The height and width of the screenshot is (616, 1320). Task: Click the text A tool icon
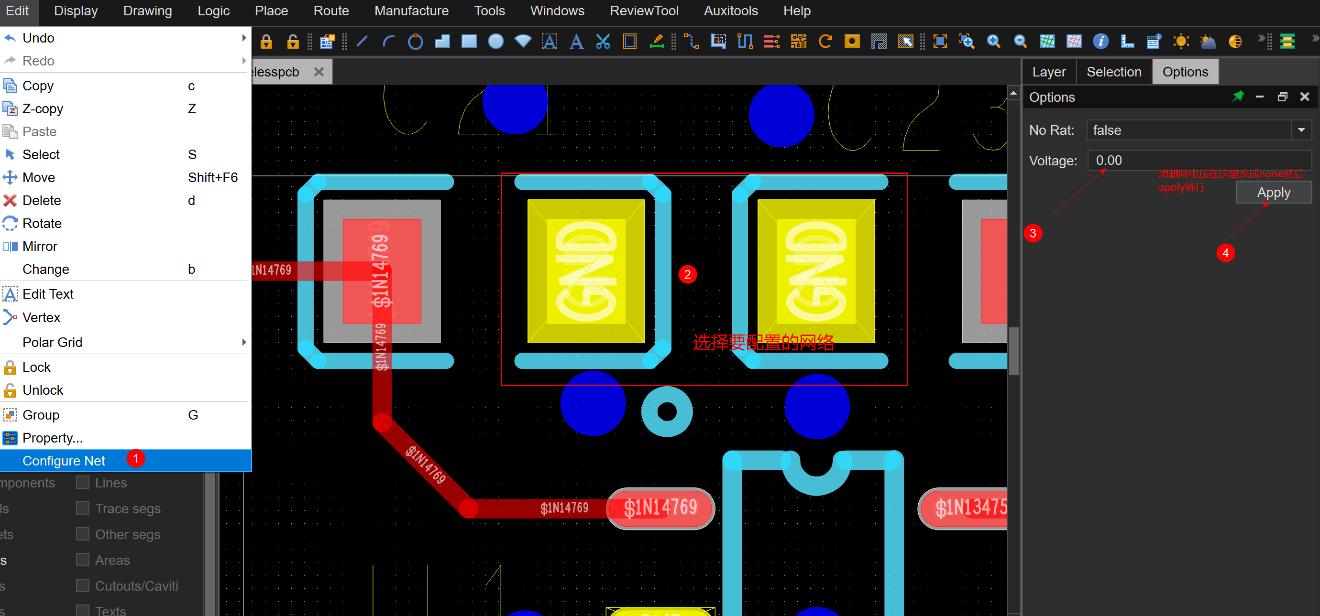(576, 42)
